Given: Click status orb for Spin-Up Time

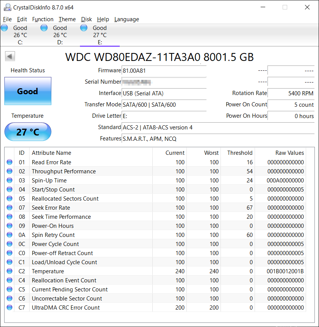Looking at the screenshot, I should tap(9, 180).
